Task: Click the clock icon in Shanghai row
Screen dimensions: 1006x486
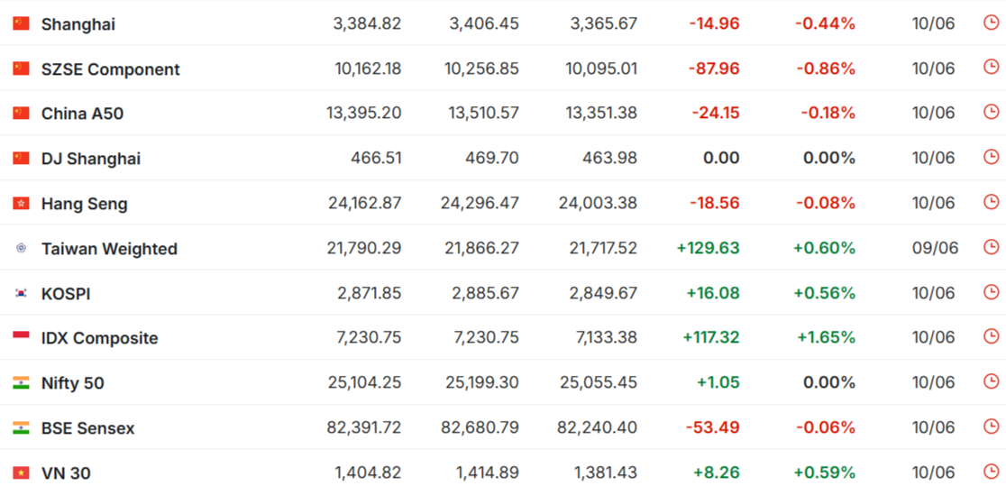Action: pos(991,23)
